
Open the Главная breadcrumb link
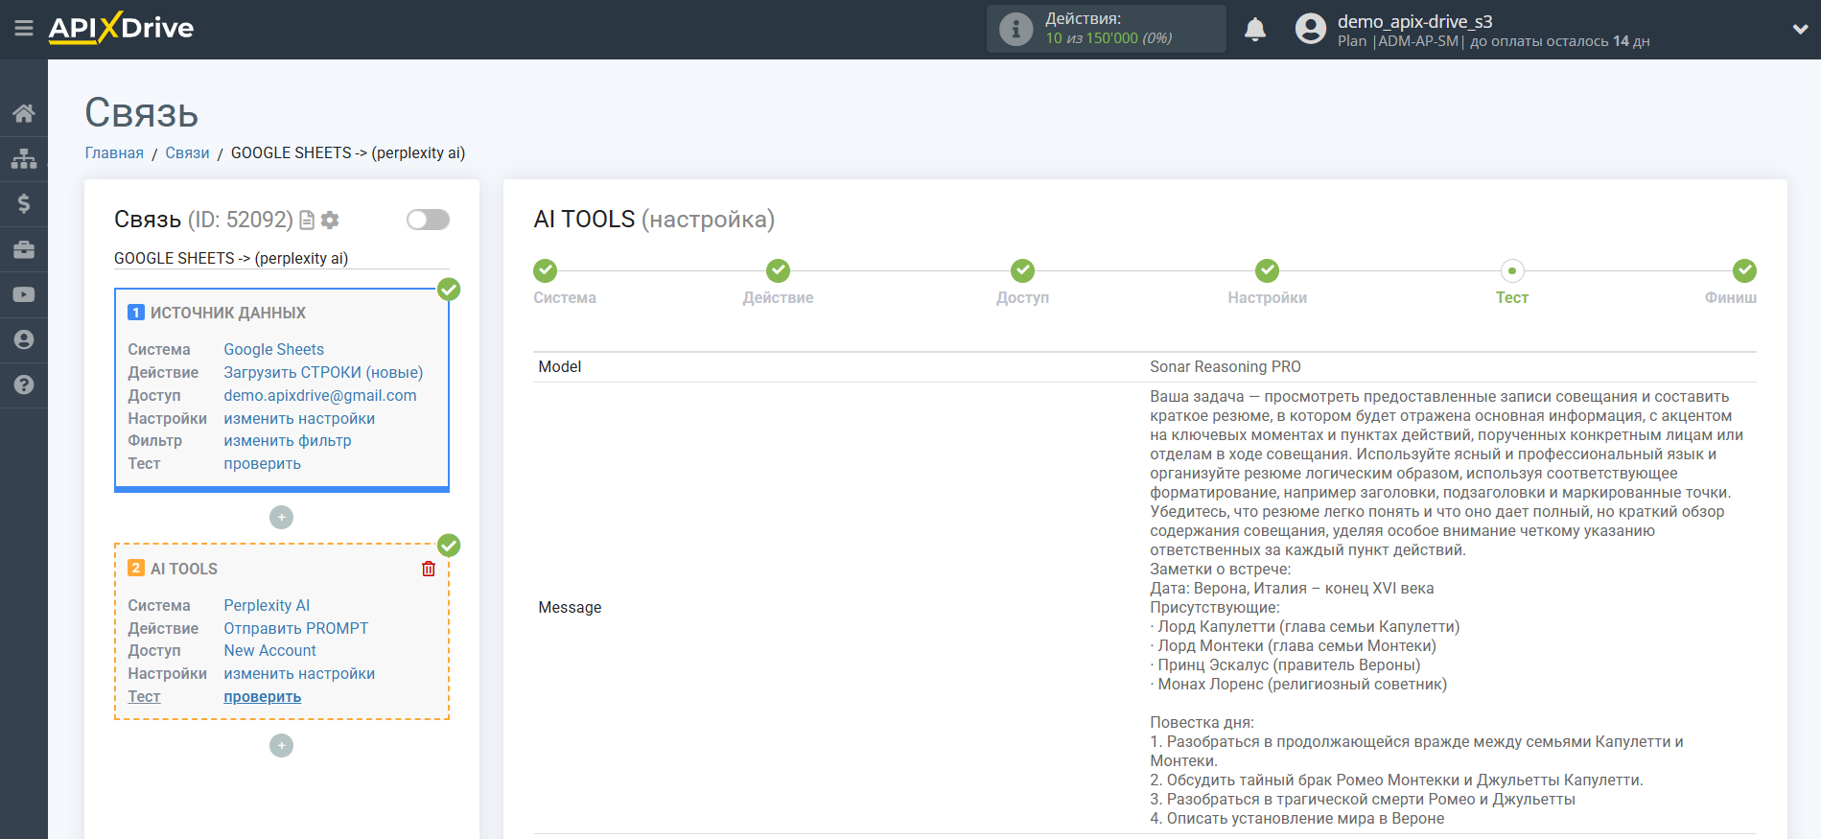pos(114,153)
